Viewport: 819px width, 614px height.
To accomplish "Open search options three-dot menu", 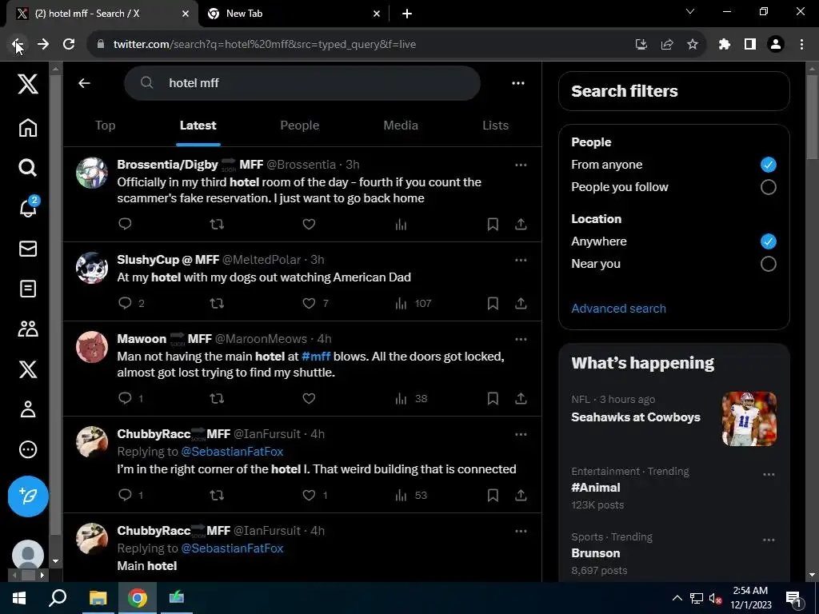I will tap(518, 83).
